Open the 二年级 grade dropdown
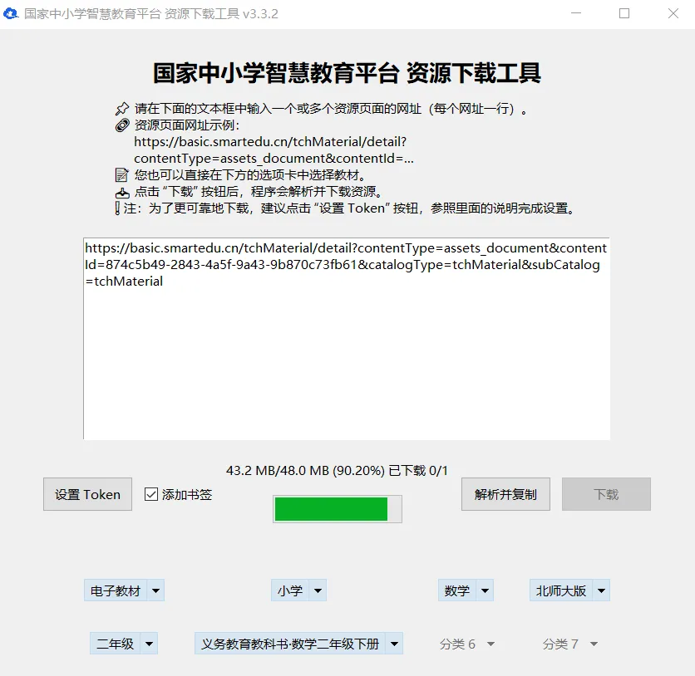This screenshot has width=695, height=676. tap(124, 644)
